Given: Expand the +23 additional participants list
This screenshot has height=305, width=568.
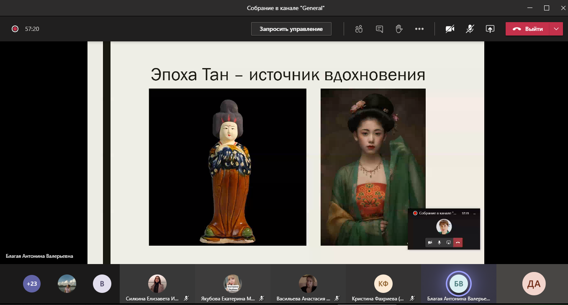Looking at the screenshot, I should (32, 284).
